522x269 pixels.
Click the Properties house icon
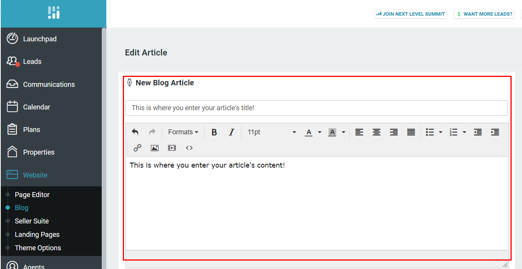[12, 152]
